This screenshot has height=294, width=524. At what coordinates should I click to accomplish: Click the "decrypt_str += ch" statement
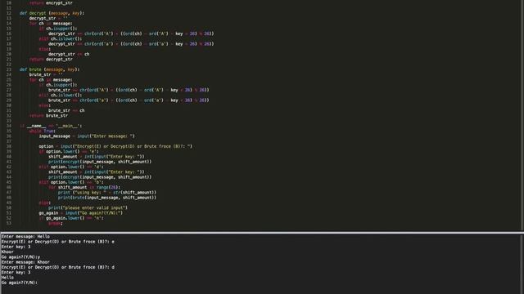point(69,54)
